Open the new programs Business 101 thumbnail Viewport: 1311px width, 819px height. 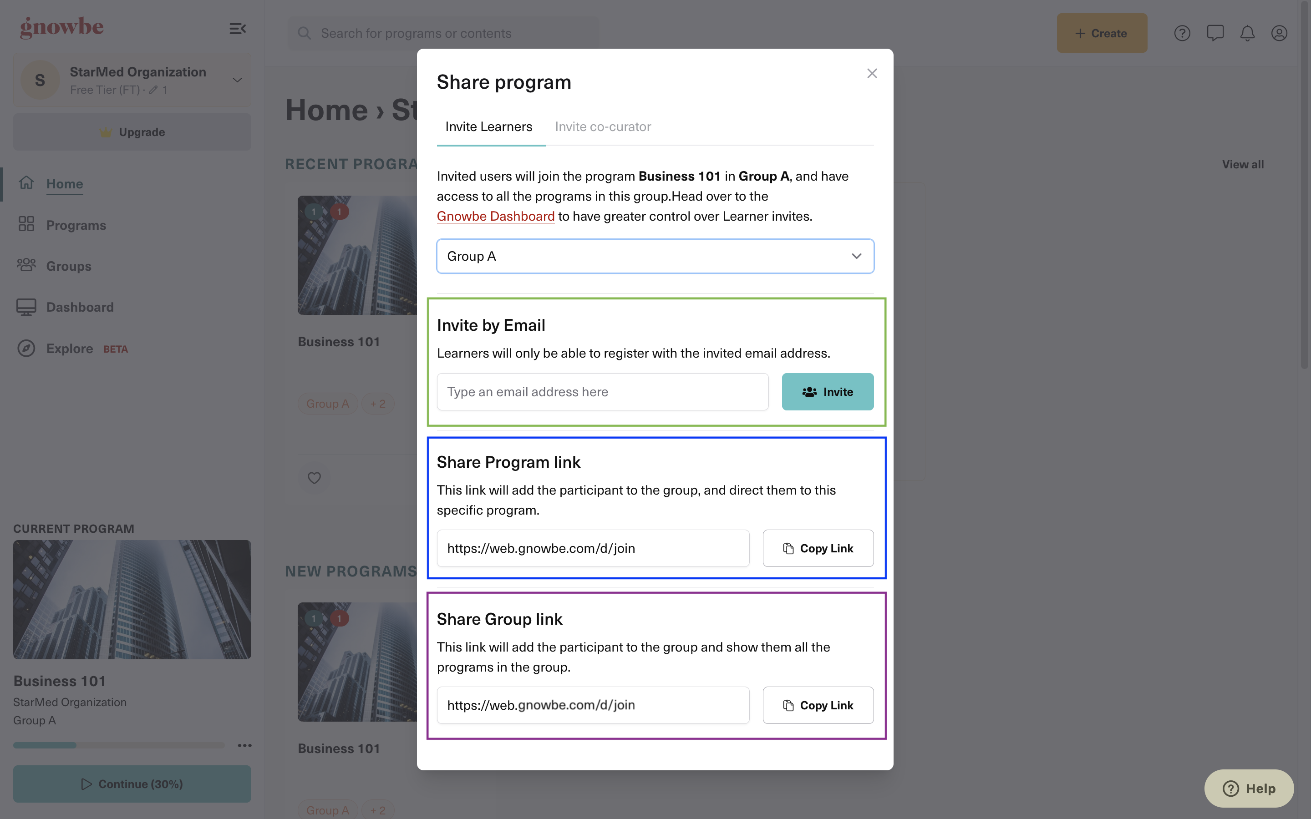click(x=357, y=662)
